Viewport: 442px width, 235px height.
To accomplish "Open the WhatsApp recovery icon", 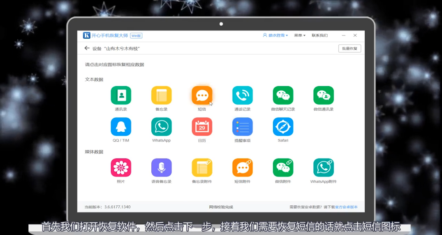I will (162, 127).
